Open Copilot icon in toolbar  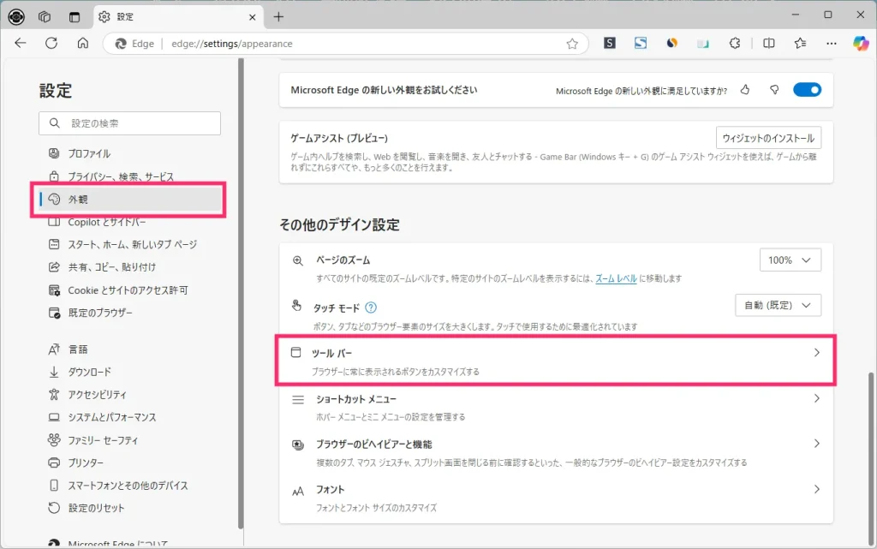coord(861,43)
